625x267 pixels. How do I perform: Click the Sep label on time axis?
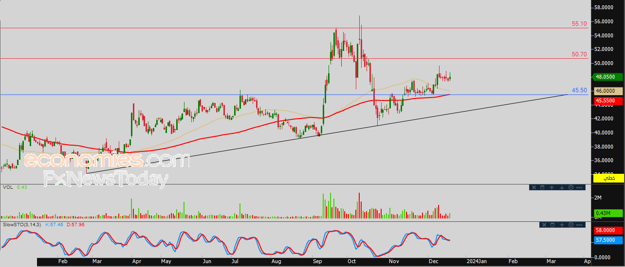pos(318,262)
